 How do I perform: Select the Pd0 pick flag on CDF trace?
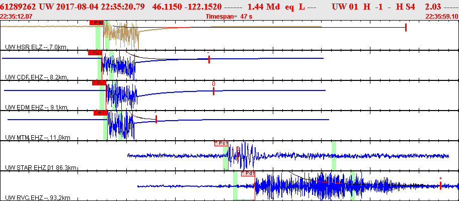coord(95,52)
